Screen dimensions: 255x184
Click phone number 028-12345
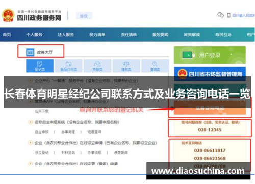(210, 130)
